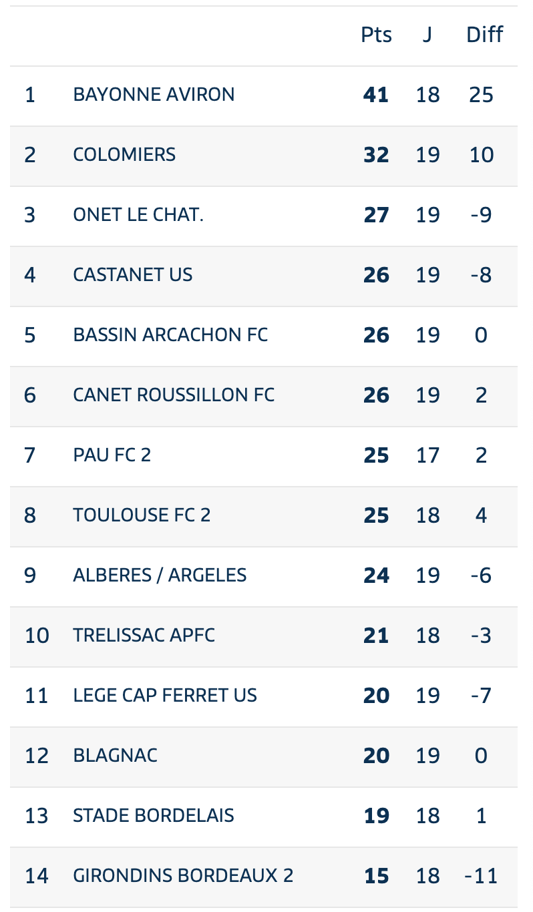Viewport: 533px width, 912px height.
Task: Select the J column header
Action: click(x=427, y=35)
